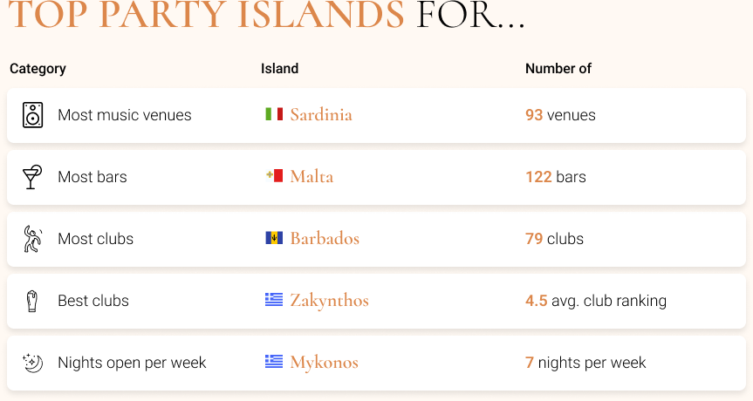Follow the Barbados link

(325, 238)
